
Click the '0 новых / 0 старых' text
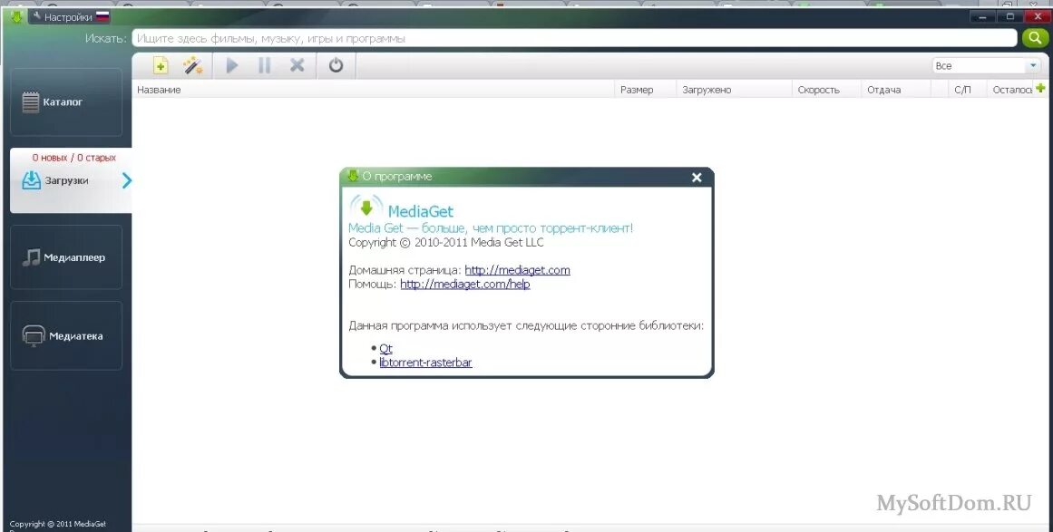click(73, 158)
